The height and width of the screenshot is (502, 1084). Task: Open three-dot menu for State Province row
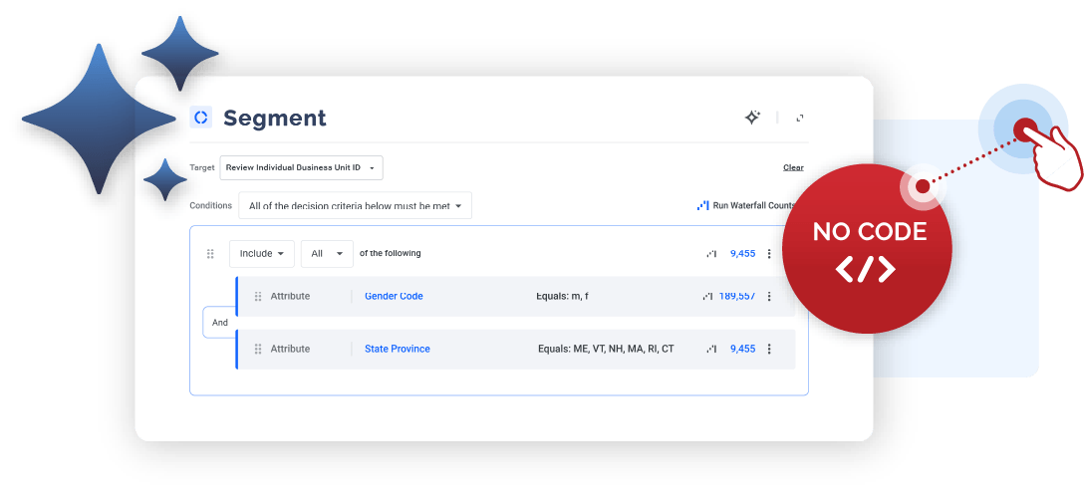point(768,350)
